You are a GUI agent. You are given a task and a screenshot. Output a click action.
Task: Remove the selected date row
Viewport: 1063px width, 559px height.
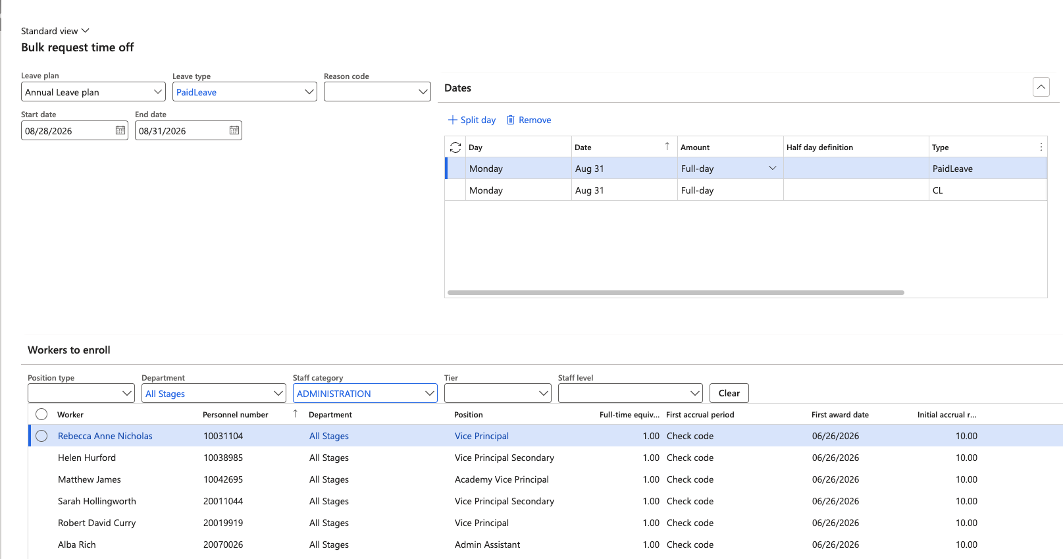click(x=529, y=120)
